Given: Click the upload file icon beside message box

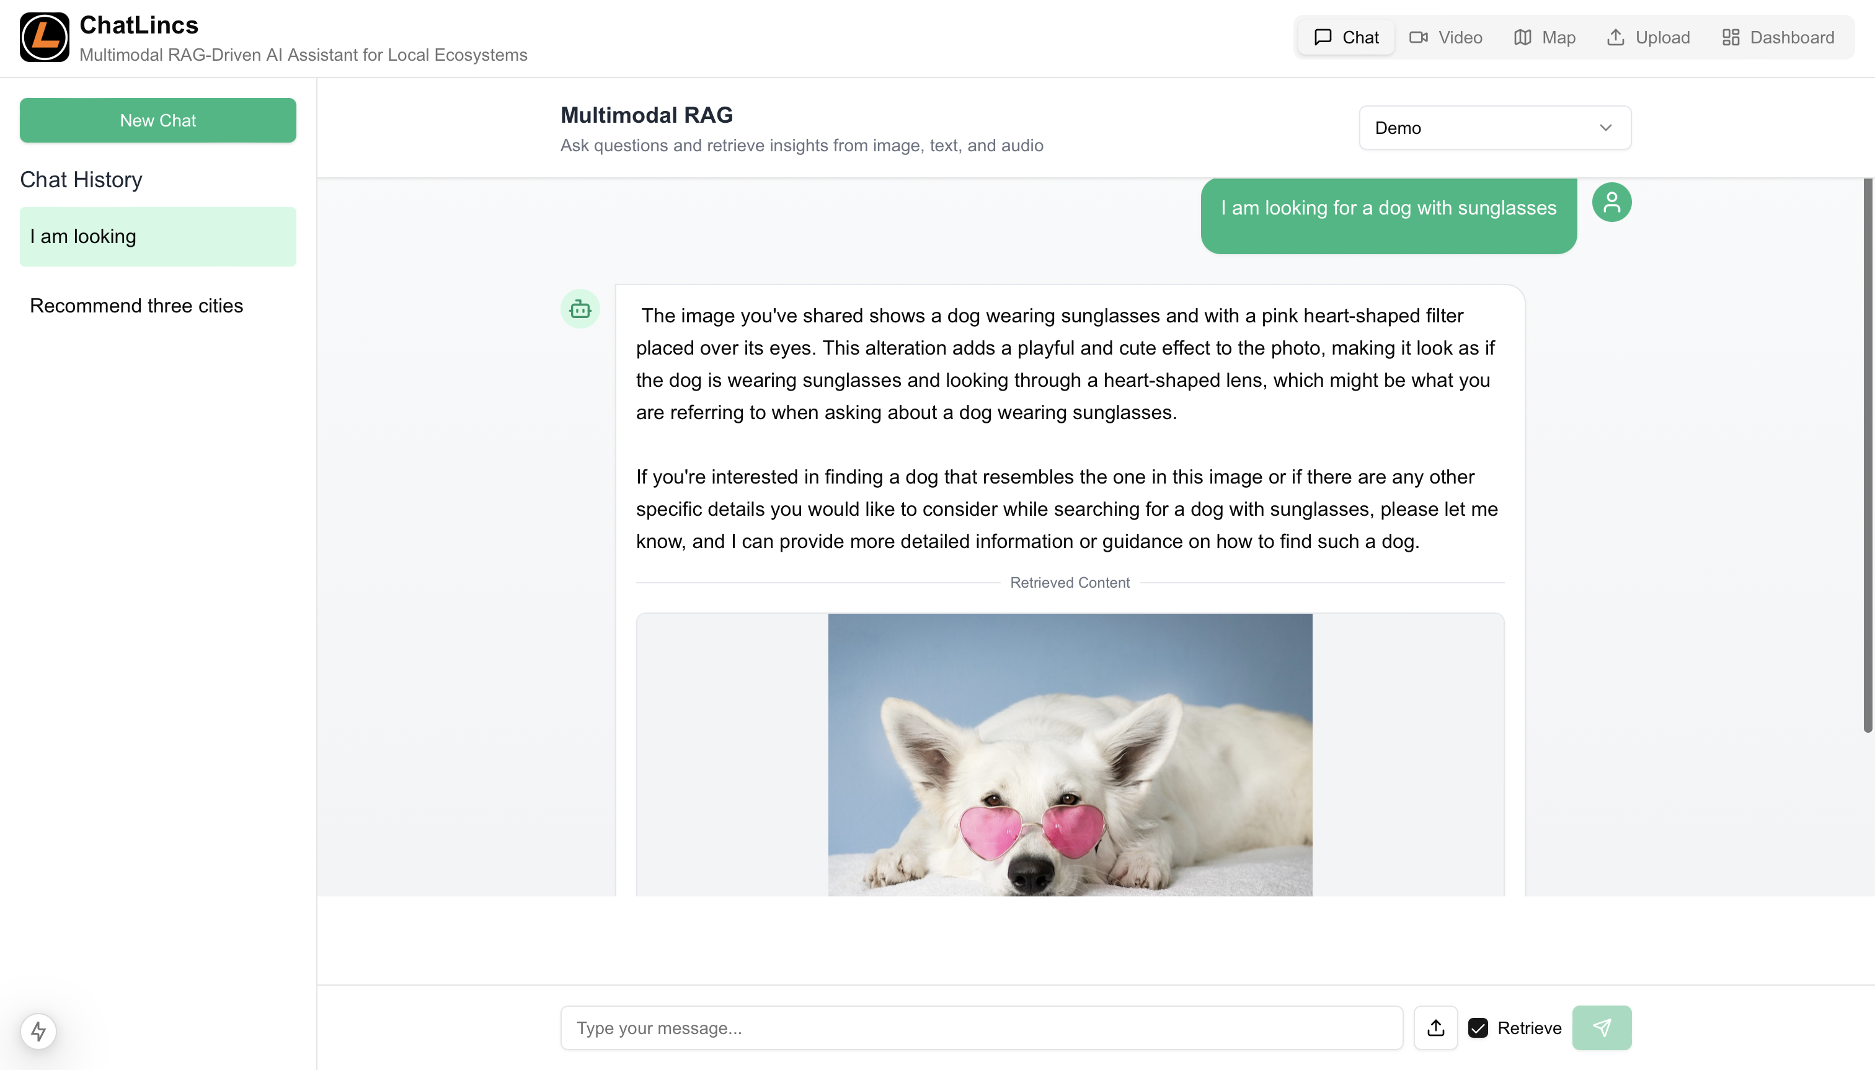Looking at the screenshot, I should pyautogui.click(x=1435, y=1027).
